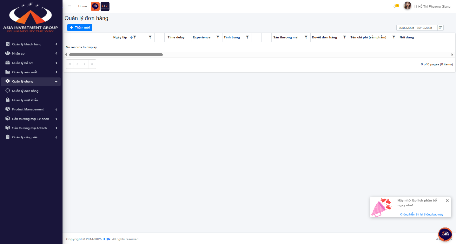456x244 pixels.
Task: Open filter for Duyệt đơn hàng column
Action: [344, 37]
